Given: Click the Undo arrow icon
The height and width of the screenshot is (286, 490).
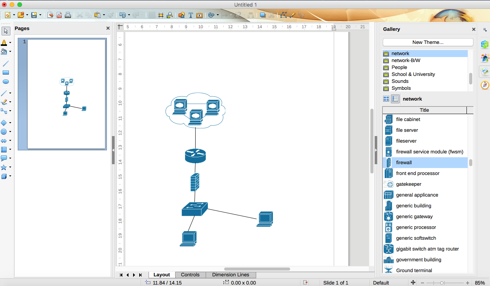Looking at the screenshot, I should (x=122, y=15).
